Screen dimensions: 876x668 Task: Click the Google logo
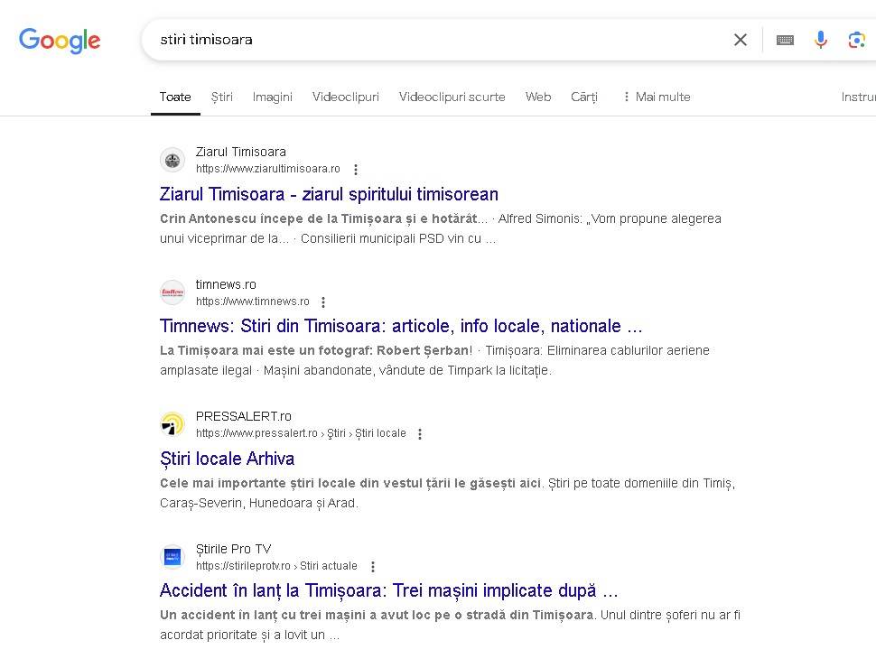coord(60,41)
